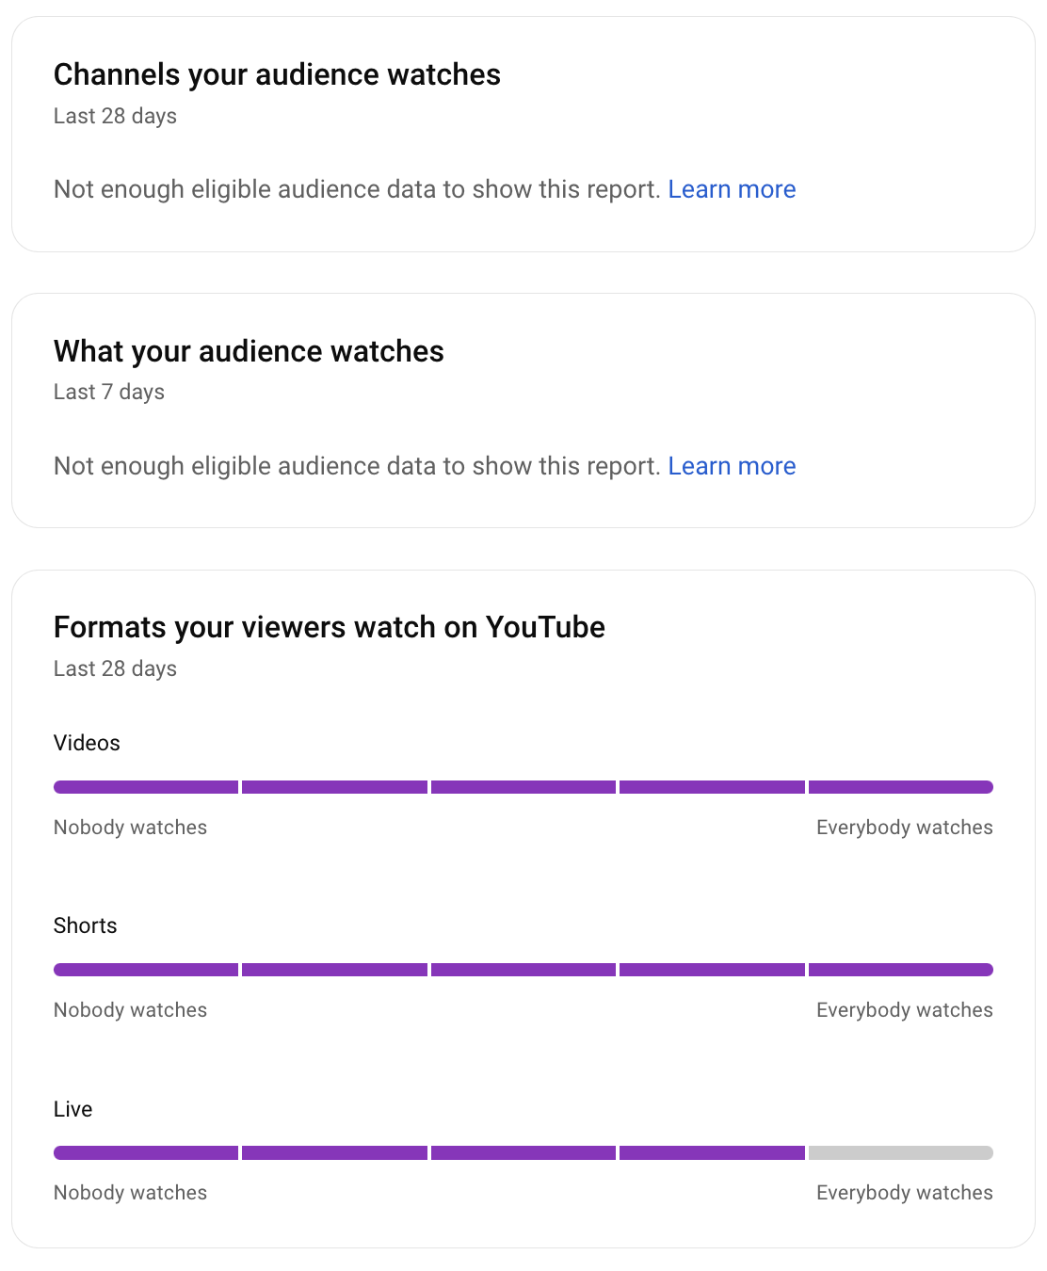Viewport: 1047px width, 1271px height.
Task: Select the Channels your audience watches heading
Action: tap(277, 74)
